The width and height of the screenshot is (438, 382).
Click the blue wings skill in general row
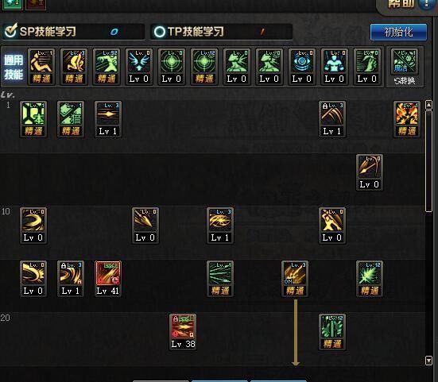(139, 67)
